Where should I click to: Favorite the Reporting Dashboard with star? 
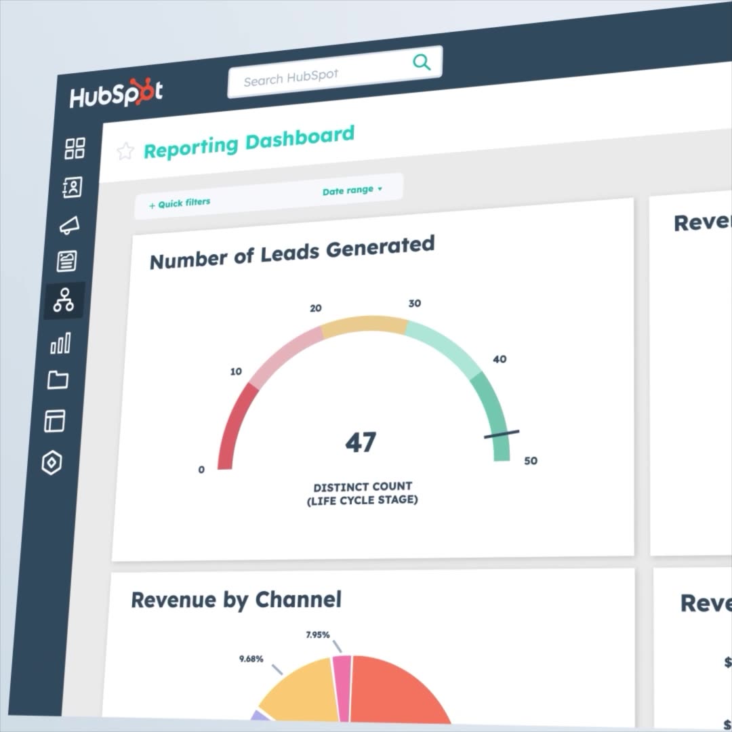pyautogui.click(x=125, y=151)
